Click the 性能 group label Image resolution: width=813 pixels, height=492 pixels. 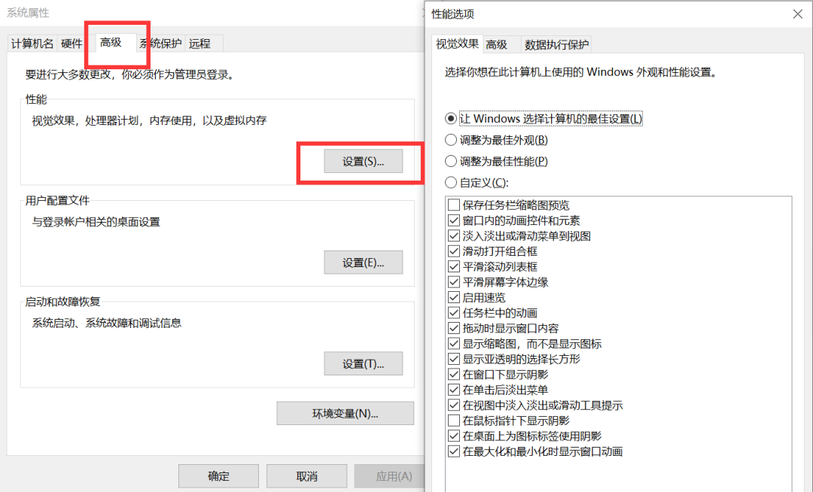point(36,99)
